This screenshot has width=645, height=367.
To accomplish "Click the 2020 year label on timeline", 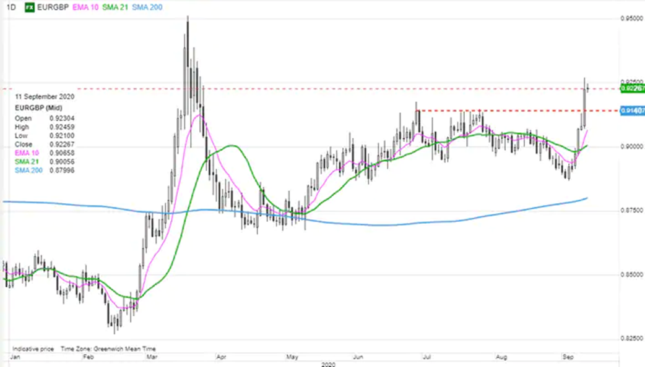I will pos(329,364).
